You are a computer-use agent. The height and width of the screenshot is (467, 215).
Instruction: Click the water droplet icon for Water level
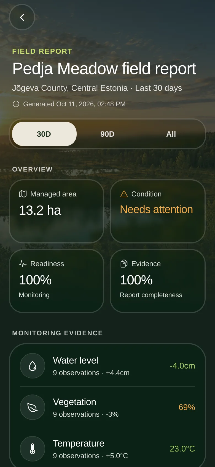pos(33,366)
